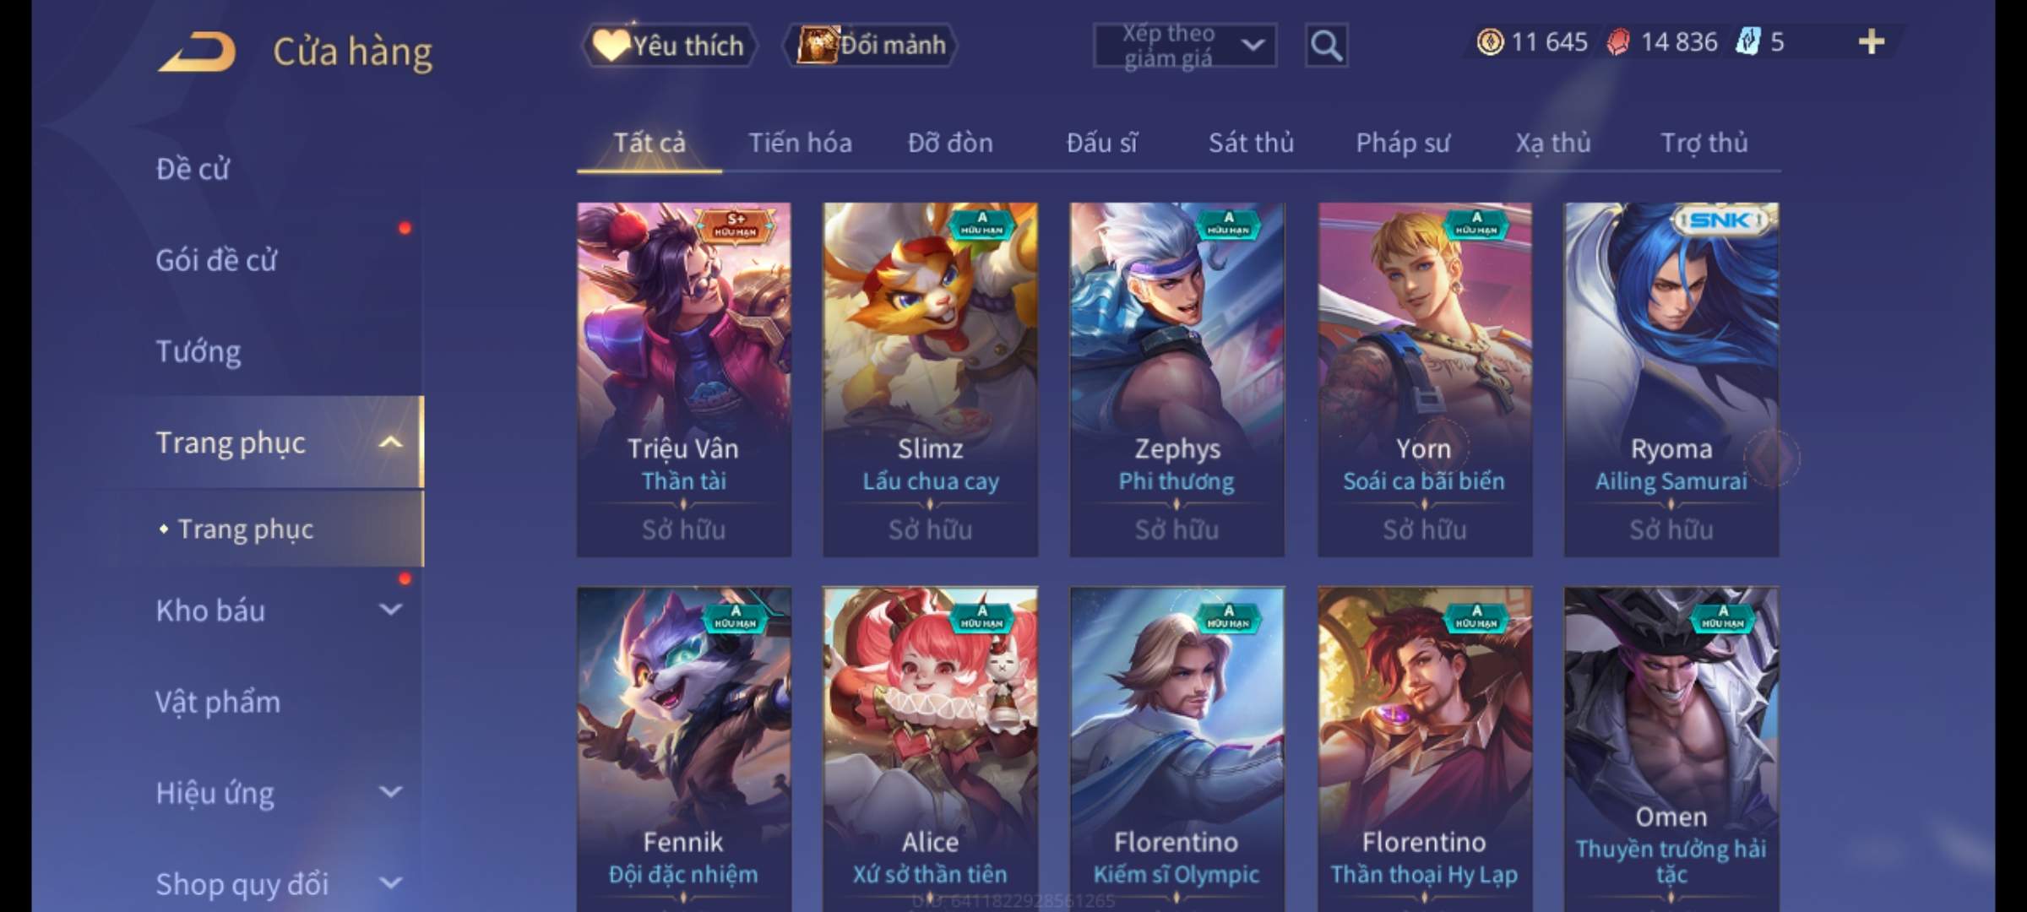Open Đổi mảnh fragment exchange chest
2027x912 pixels.
871,46
